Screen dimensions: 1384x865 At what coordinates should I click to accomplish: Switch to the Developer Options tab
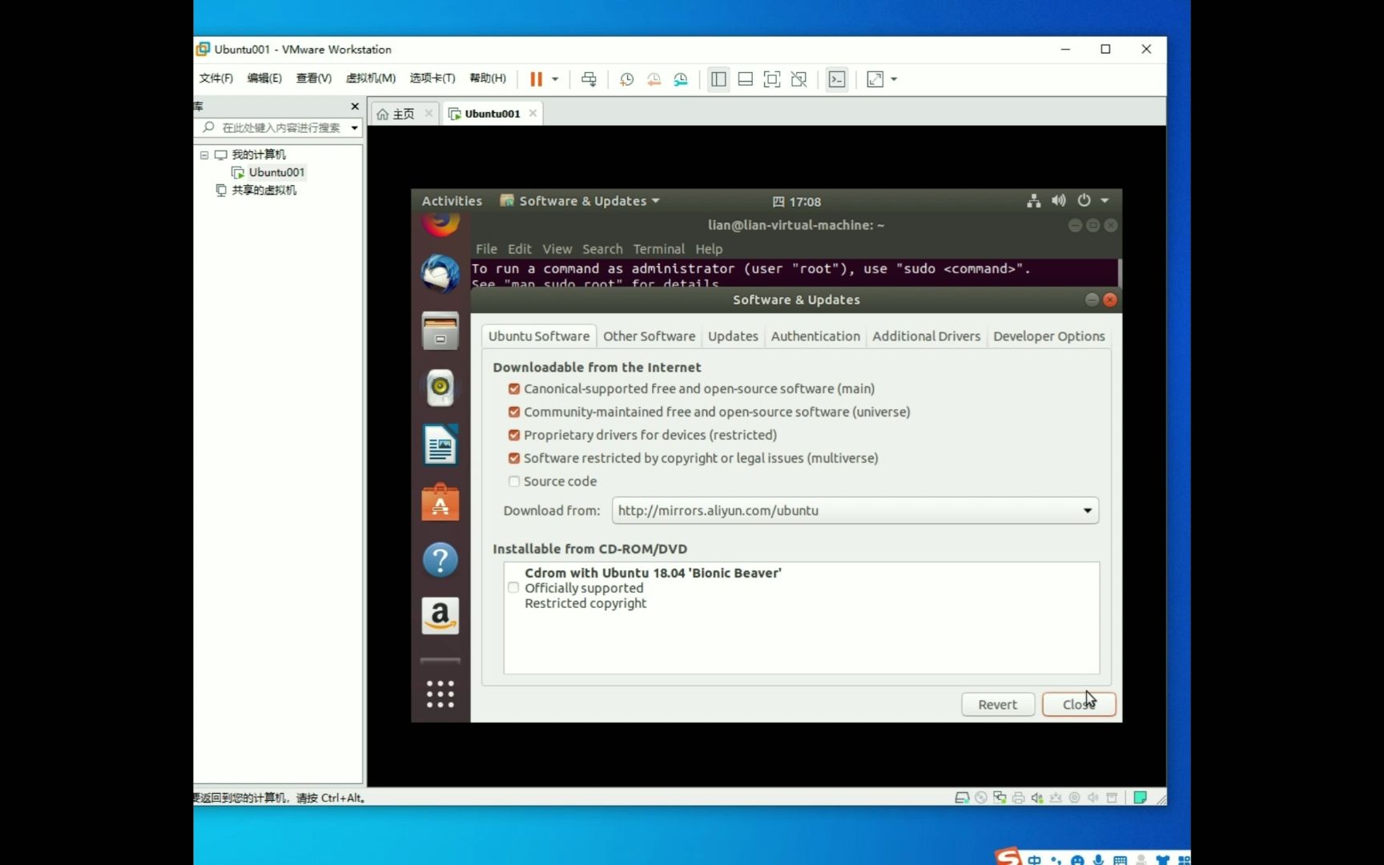[x=1049, y=336]
